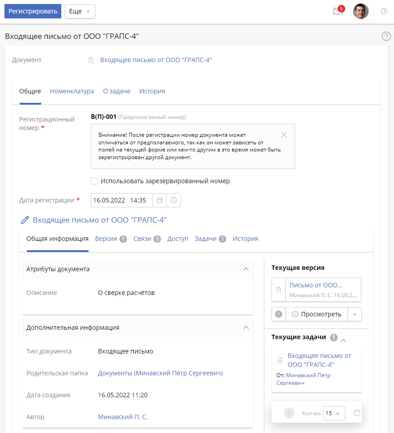Click the user avatar photo
The image size is (394, 433).
click(361, 11)
